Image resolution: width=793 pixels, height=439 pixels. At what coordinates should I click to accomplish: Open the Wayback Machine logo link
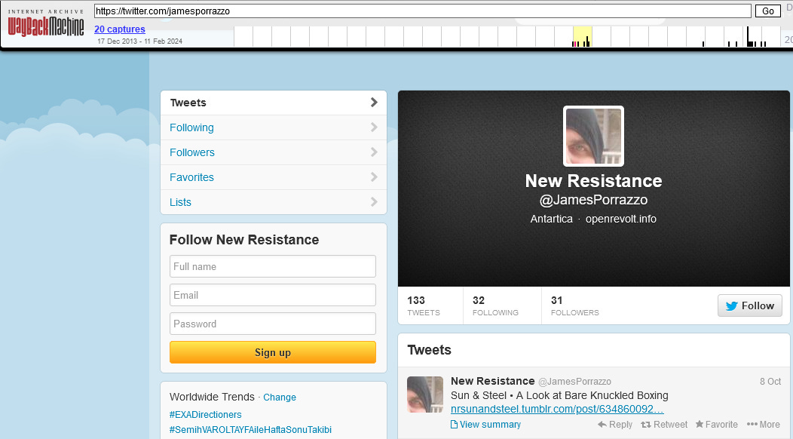tap(45, 23)
